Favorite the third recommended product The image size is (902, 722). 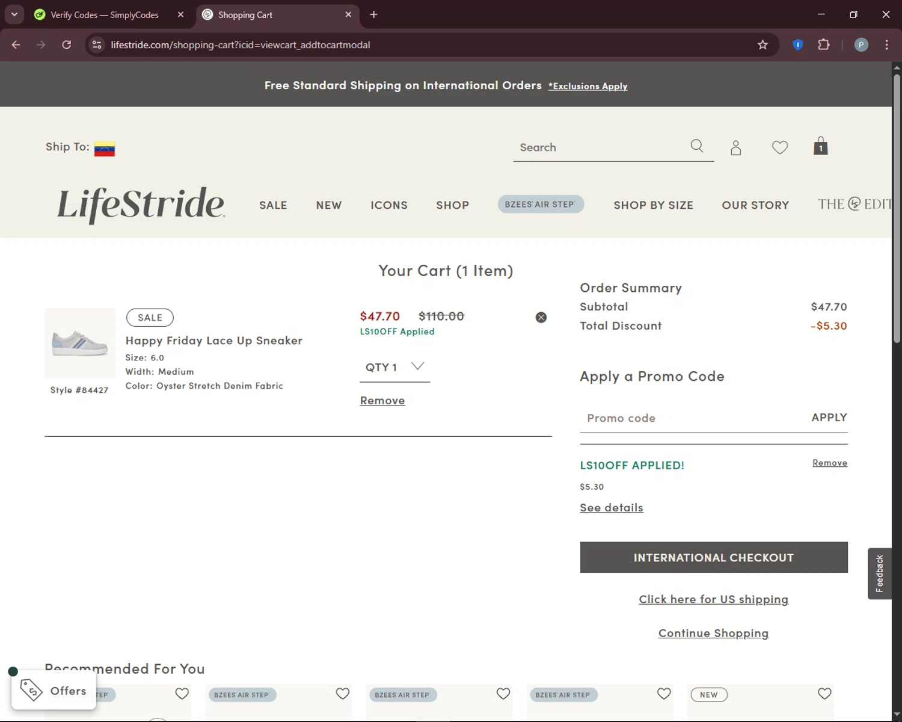pos(503,694)
